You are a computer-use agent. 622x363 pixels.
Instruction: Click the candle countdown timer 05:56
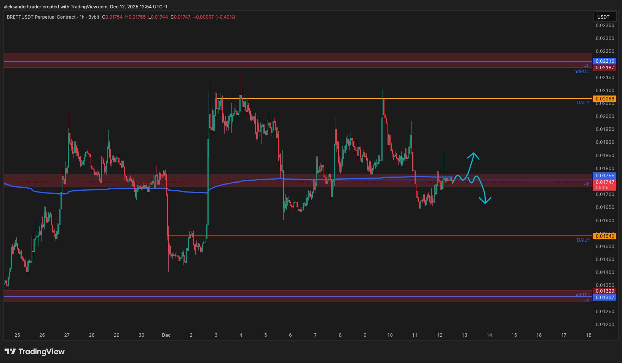[602, 188]
